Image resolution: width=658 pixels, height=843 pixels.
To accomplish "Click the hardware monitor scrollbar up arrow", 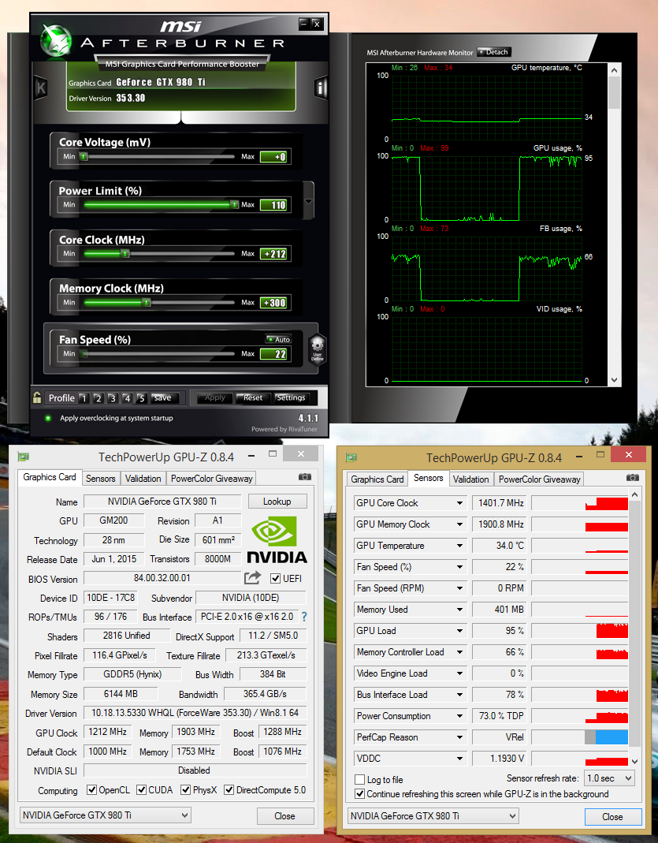I will tap(615, 70).
